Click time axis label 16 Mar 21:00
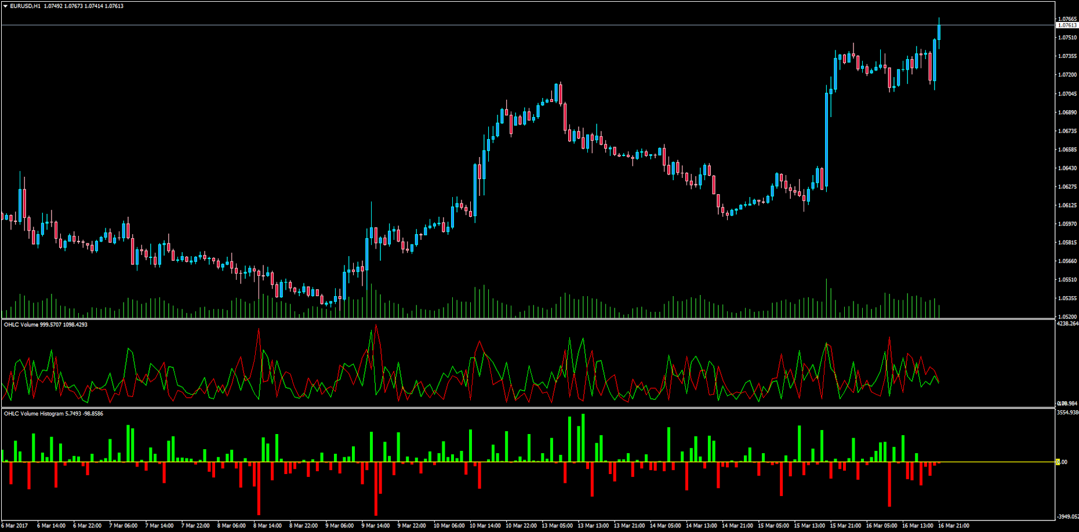This screenshot has width=1079, height=532. point(954,526)
